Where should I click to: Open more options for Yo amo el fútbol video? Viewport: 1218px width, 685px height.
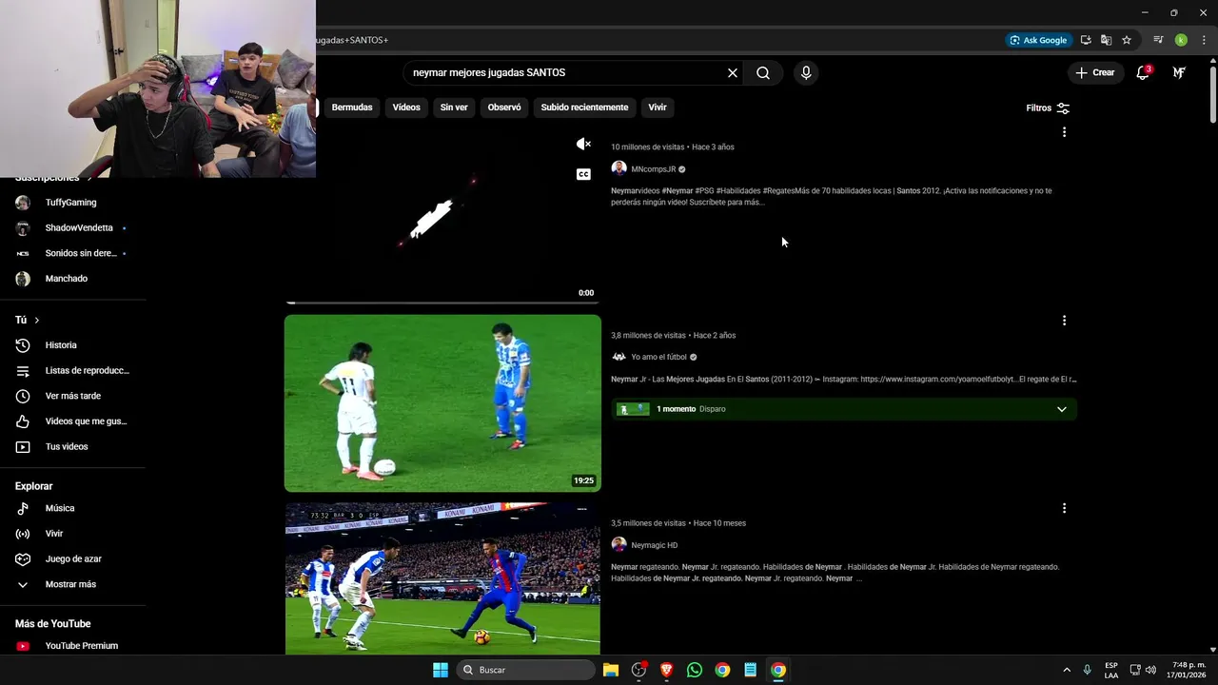1064,321
